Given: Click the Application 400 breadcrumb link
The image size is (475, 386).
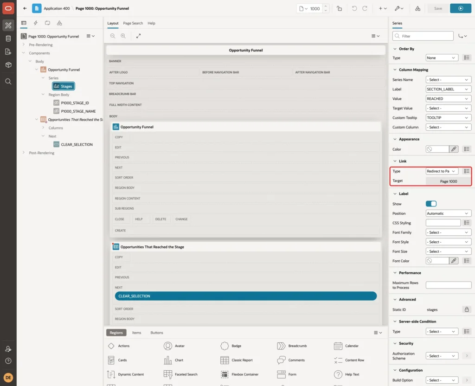Looking at the screenshot, I should coord(57,8).
